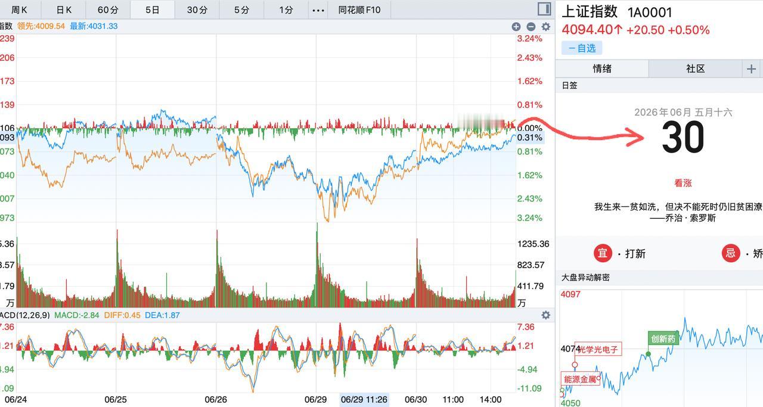Click the MACD(12,26,9) indicator label
Screen dimensions: 763x407
click(25, 315)
